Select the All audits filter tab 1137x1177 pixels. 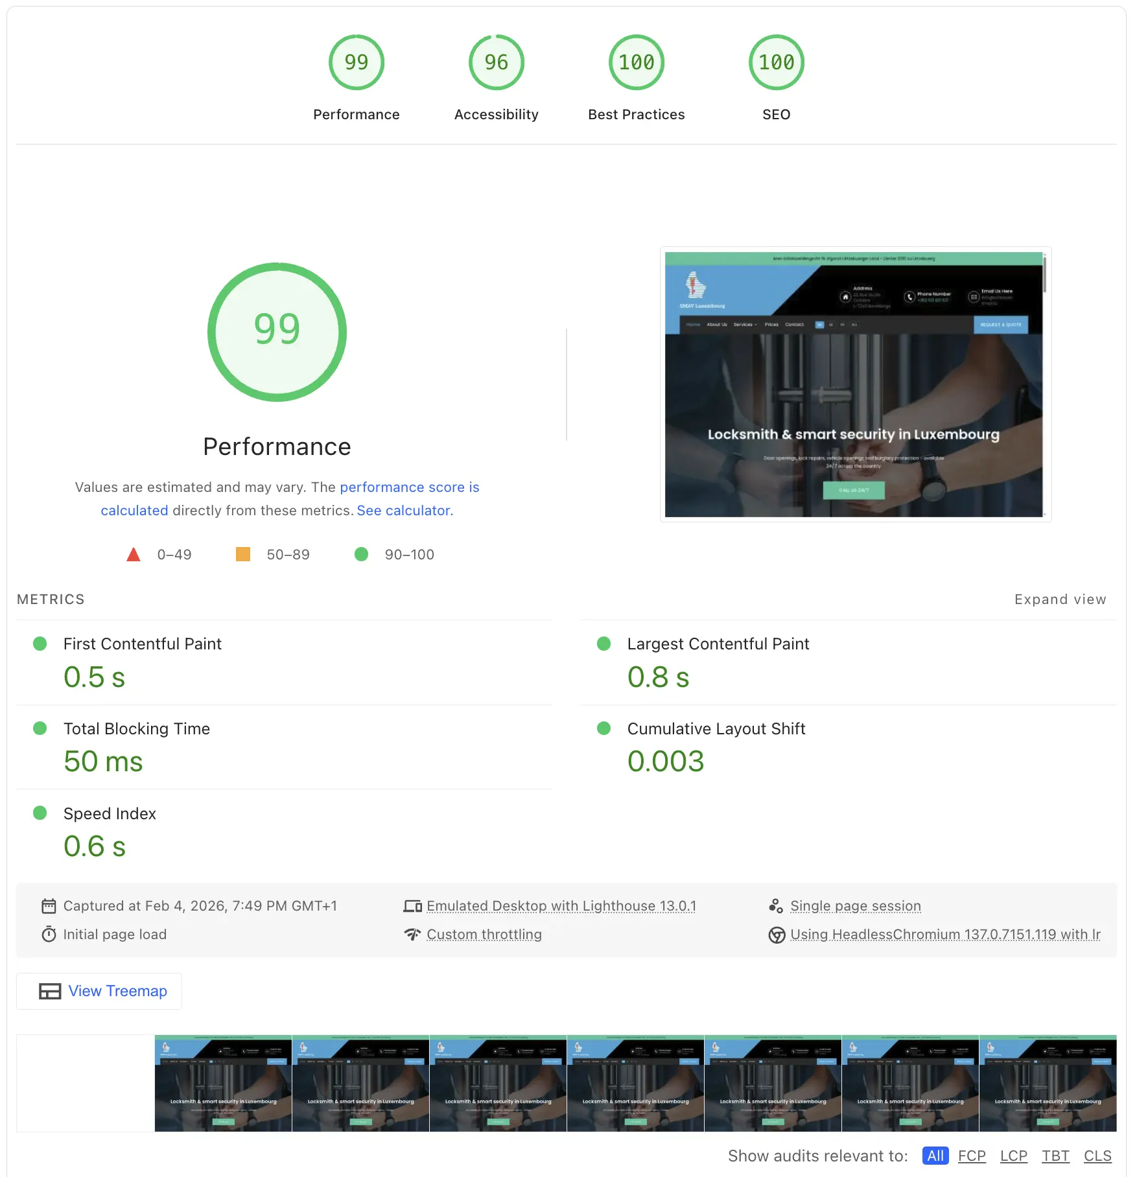coord(935,1156)
